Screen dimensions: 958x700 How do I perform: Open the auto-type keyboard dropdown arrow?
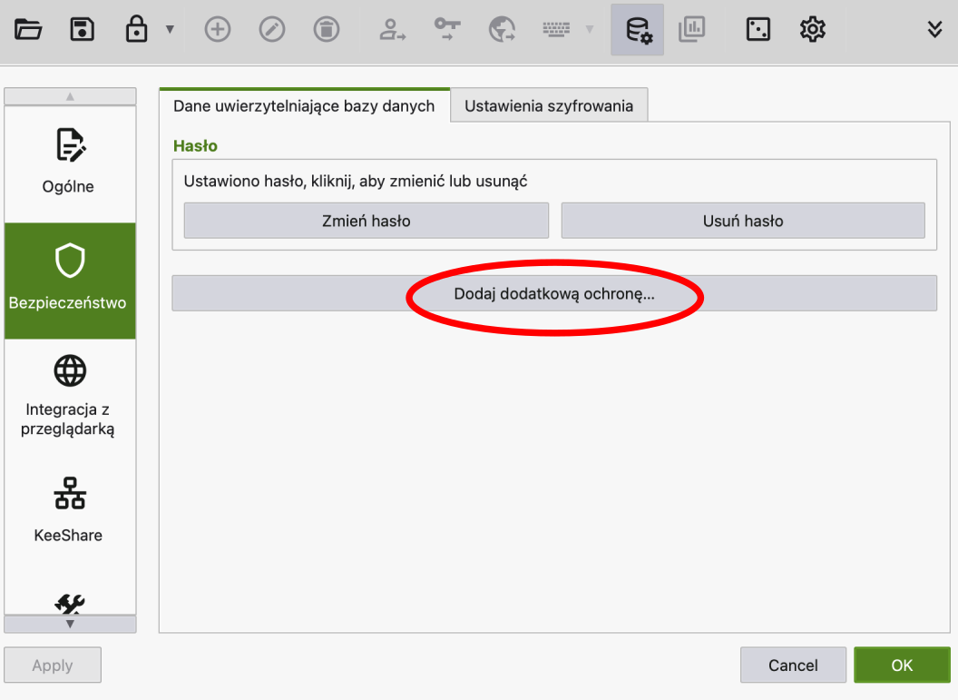590,30
